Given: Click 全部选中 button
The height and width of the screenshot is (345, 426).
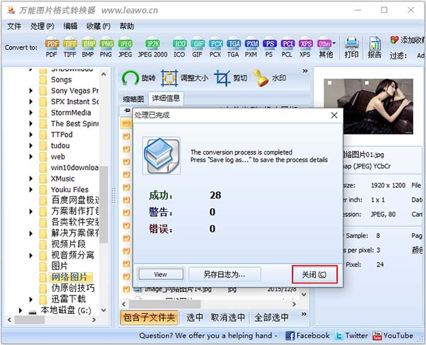Looking at the screenshot, I should tap(271, 317).
